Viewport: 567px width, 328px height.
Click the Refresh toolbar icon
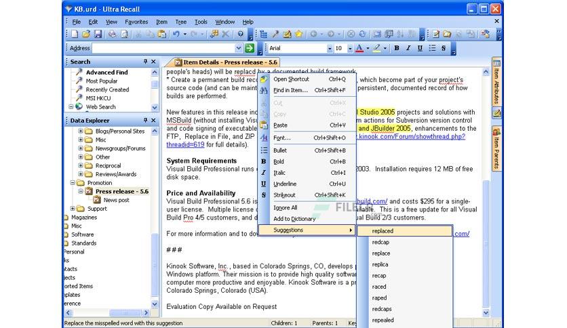pos(362,34)
